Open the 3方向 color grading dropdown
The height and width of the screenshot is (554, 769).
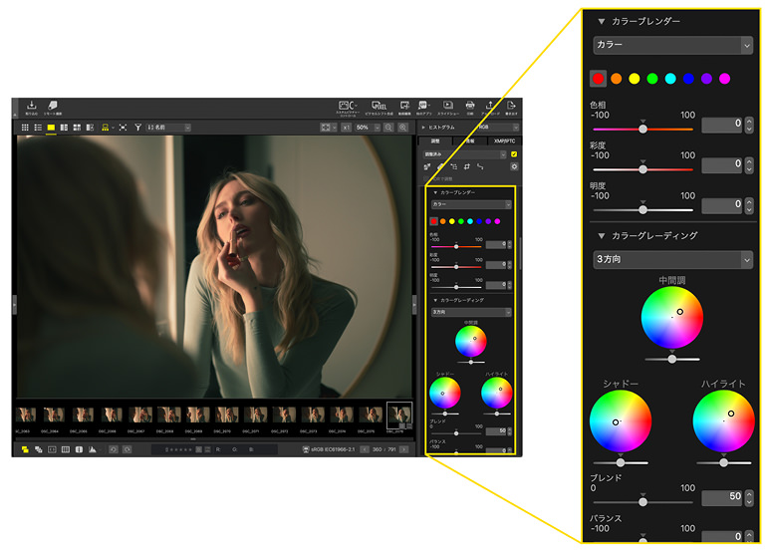pyautogui.click(x=672, y=259)
